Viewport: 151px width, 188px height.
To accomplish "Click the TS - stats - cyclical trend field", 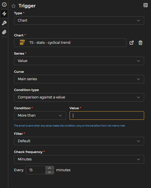I will click(70, 43).
